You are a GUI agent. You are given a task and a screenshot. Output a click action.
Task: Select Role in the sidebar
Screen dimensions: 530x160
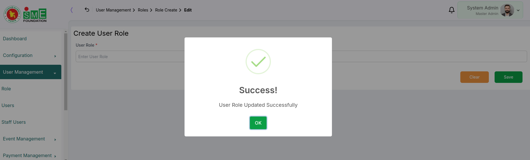[6, 89]
